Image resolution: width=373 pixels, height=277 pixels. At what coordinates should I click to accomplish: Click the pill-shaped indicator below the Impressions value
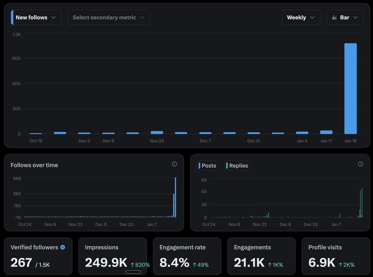coord(133,271)
